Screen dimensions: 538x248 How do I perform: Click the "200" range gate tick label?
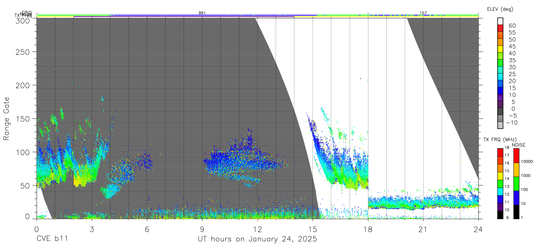pyautogui.click(x=23, y=85)
